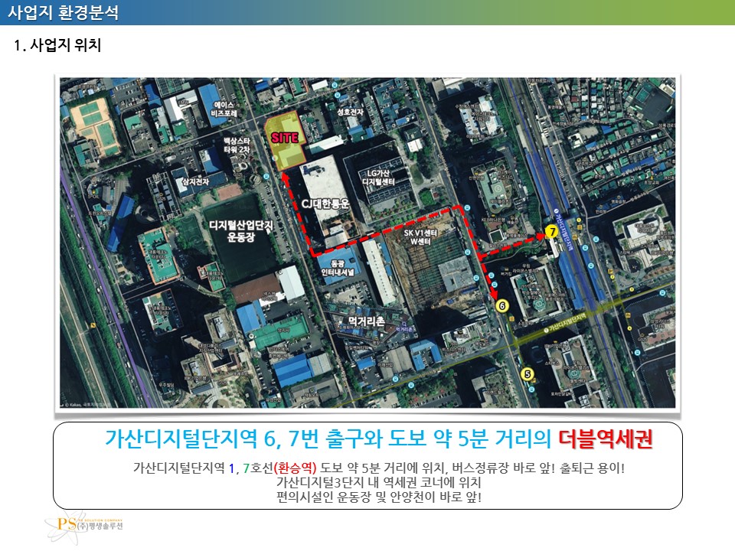The width and height of the screenshot is (735, 551).
Task: Click the 먹거리촌 map label
Action: point(367,321)
